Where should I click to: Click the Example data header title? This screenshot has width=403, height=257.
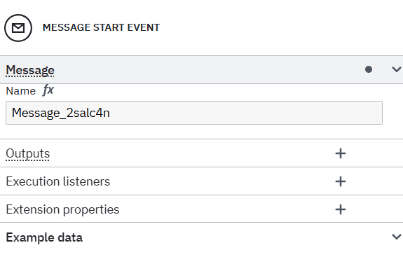point(44,237)
